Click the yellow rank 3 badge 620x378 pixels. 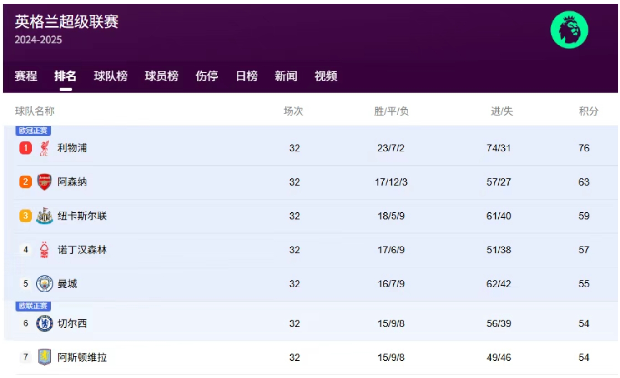[x=25, y=216]
